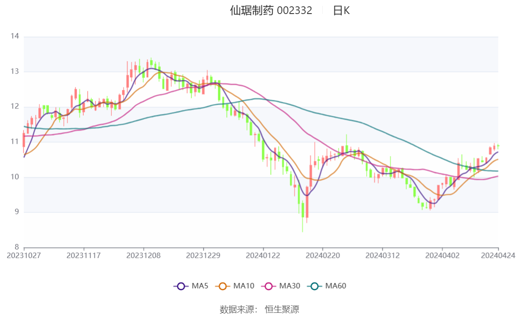Image resolution: width=519 pixels, height=316 pixels.
Task: Click the chart title 仙琚制药 002332
Action: coord(271,10)
